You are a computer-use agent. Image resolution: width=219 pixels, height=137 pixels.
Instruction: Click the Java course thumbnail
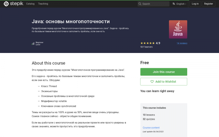pos(178,29)
